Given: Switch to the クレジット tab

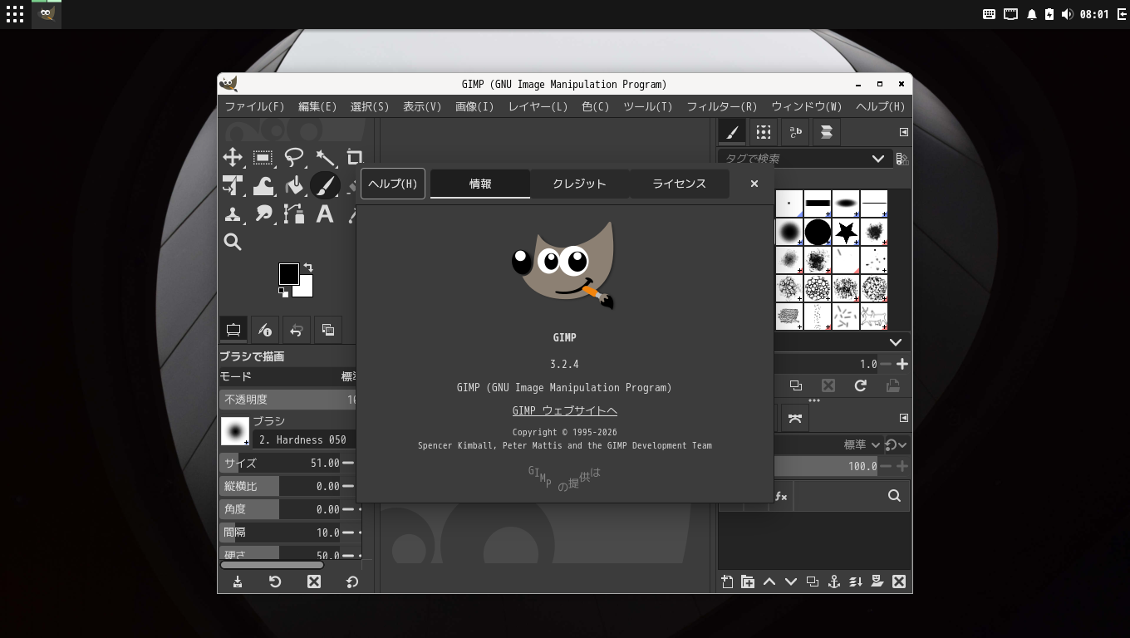Looking at the screenshot, I should [579, 184].
